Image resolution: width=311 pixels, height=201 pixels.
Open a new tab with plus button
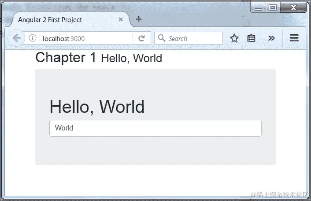pos(139,19)
